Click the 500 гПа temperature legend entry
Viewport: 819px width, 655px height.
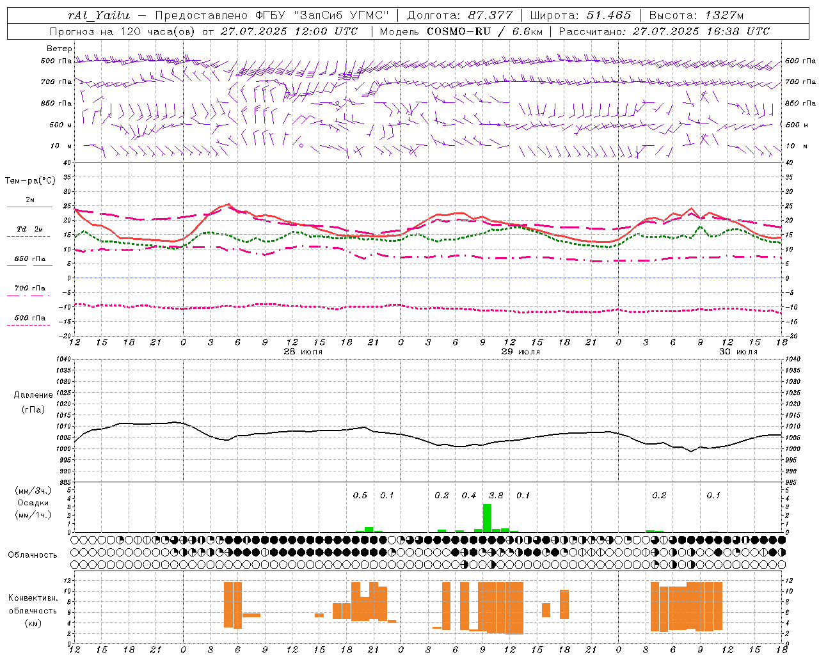tap(30, 318)
